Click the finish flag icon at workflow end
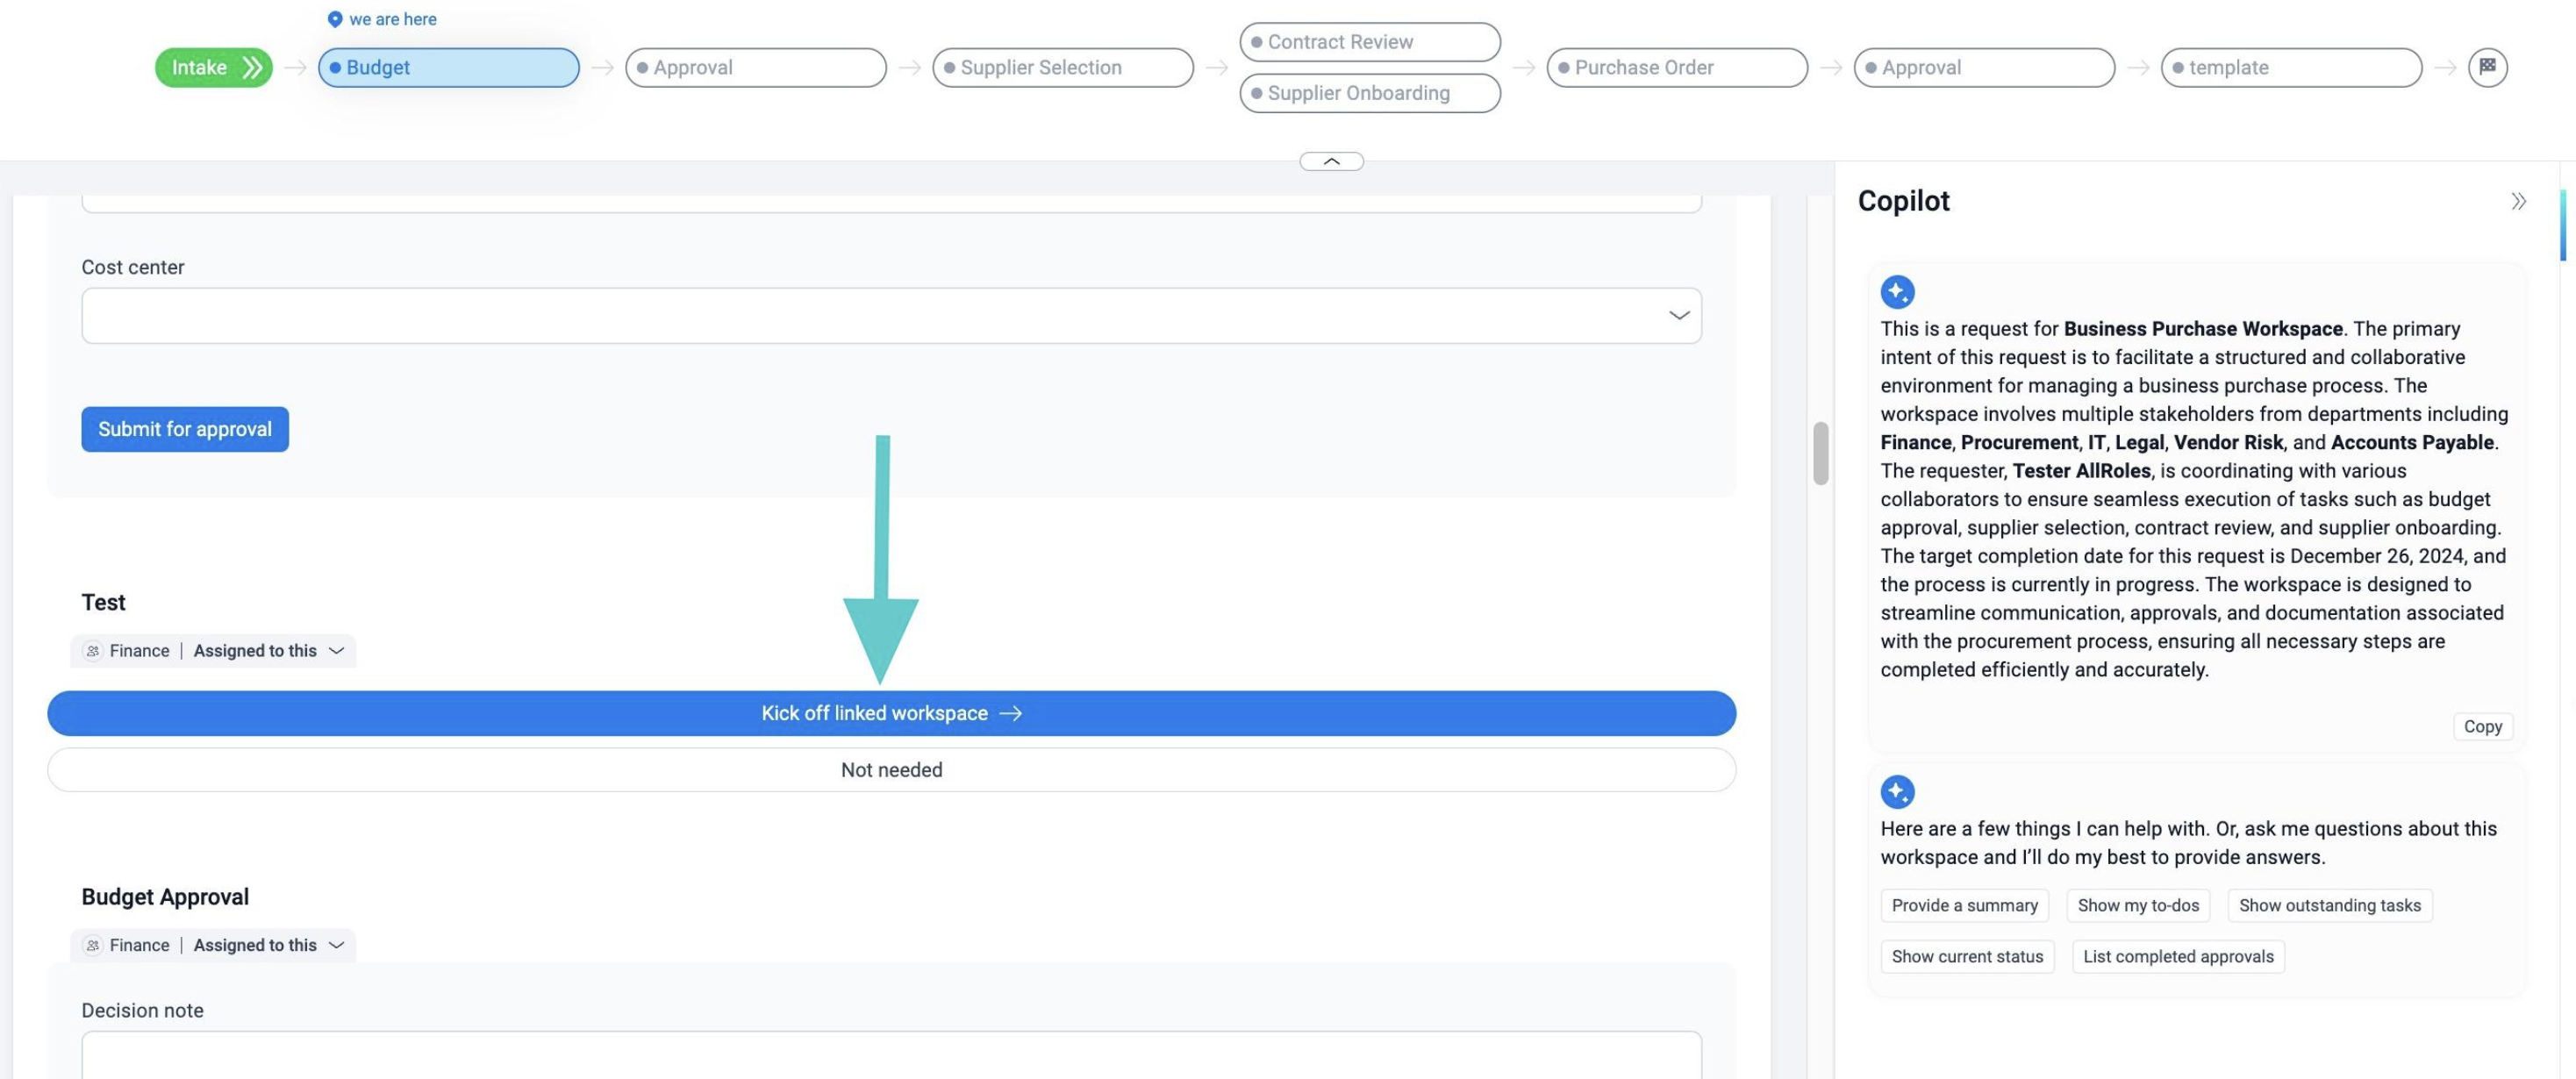The height and width of the screenshot is (1079, 2576). pos(2487,67)
